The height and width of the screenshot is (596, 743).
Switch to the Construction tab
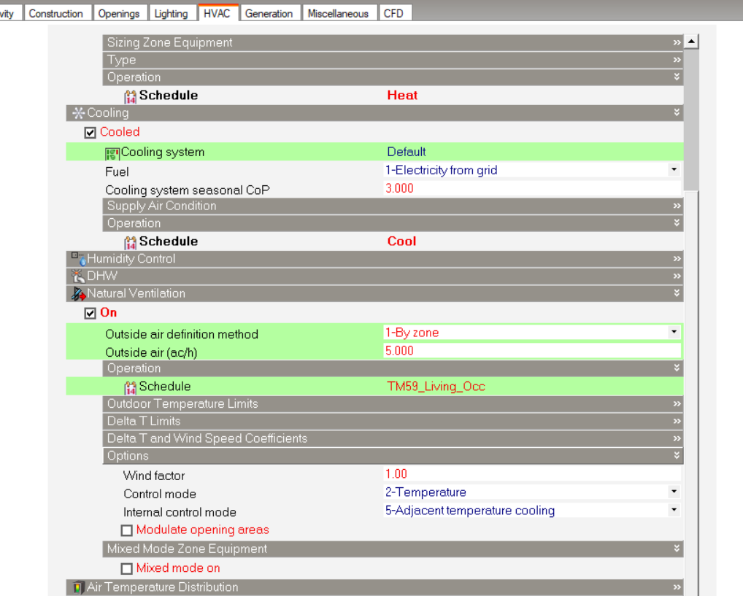pos(56,13)
